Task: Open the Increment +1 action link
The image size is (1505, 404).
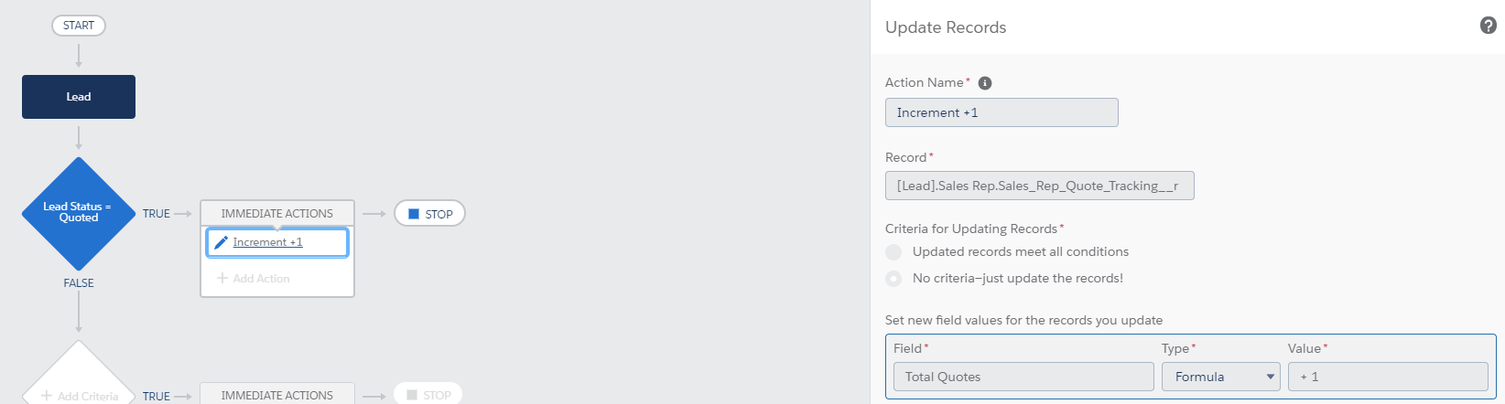Action: (267, 242)
